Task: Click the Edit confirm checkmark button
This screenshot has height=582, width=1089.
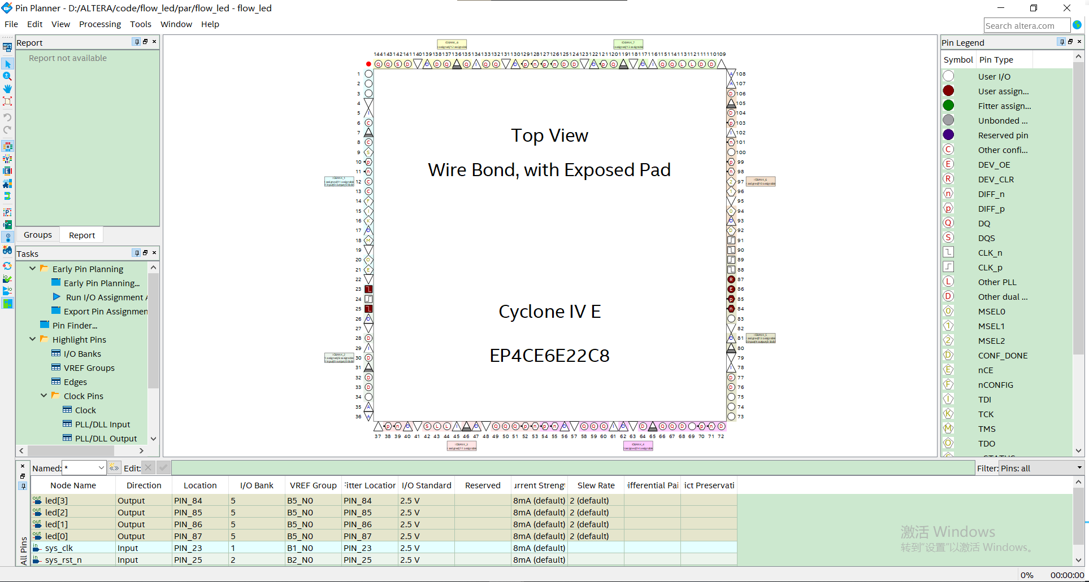Action: [x=163, y=467]
